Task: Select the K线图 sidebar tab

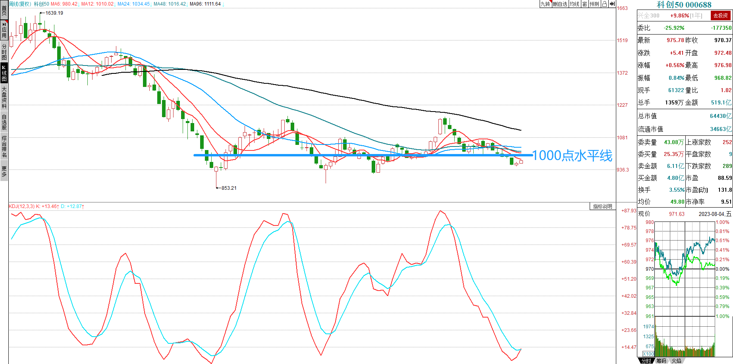Action: [x=4, y=73]
